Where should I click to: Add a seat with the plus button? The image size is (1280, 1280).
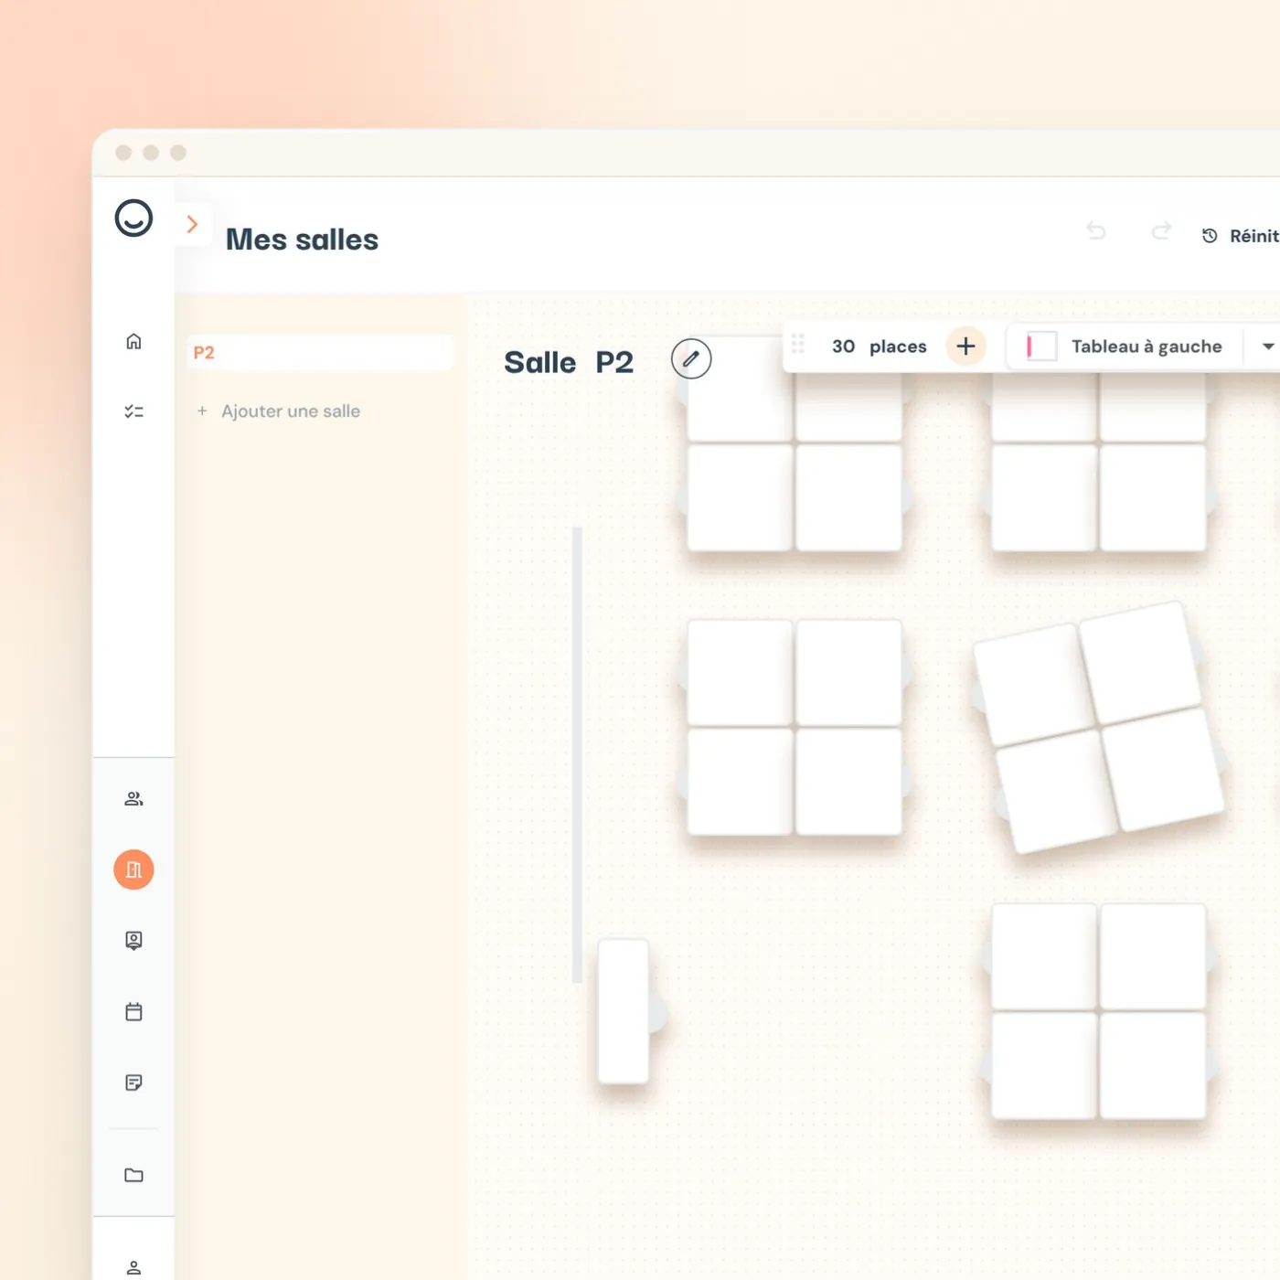965,346
